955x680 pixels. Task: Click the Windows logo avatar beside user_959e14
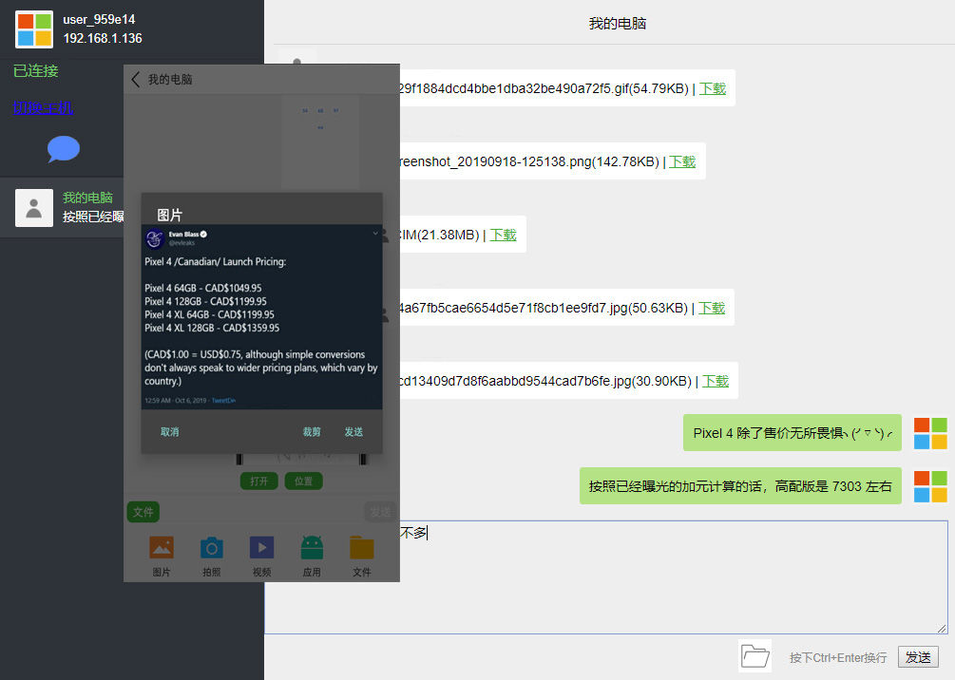[x=34, y=28]
